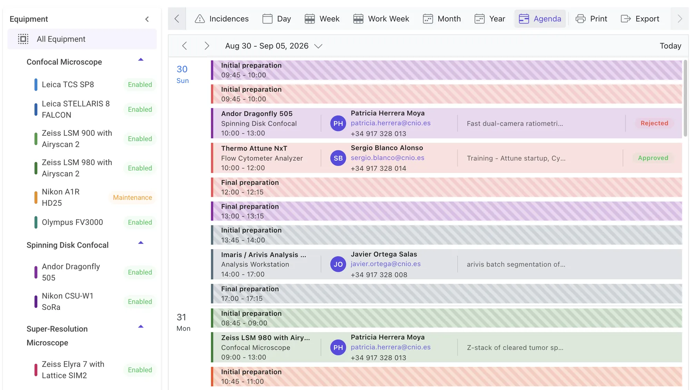The image size is (690, 390).
Task: Select the All Equipment grid icon
Action: [23, 39]
